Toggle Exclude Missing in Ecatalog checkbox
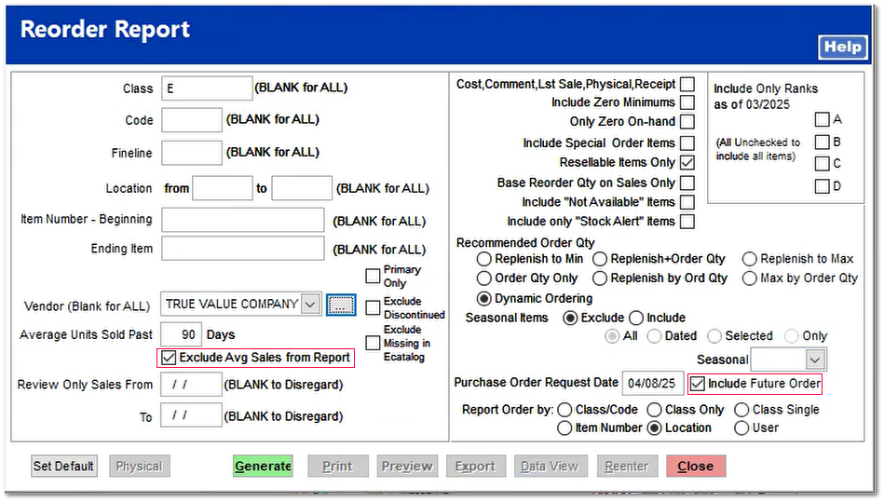This screenshot has width=884, height=502. click(373, 343)
